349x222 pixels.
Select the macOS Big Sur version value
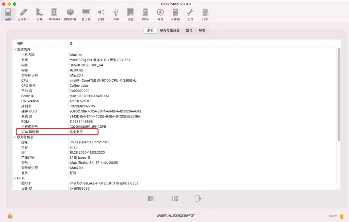point(100,60)
